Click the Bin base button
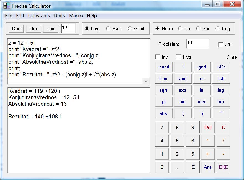The image size is (244, 180). coord(51,28)
